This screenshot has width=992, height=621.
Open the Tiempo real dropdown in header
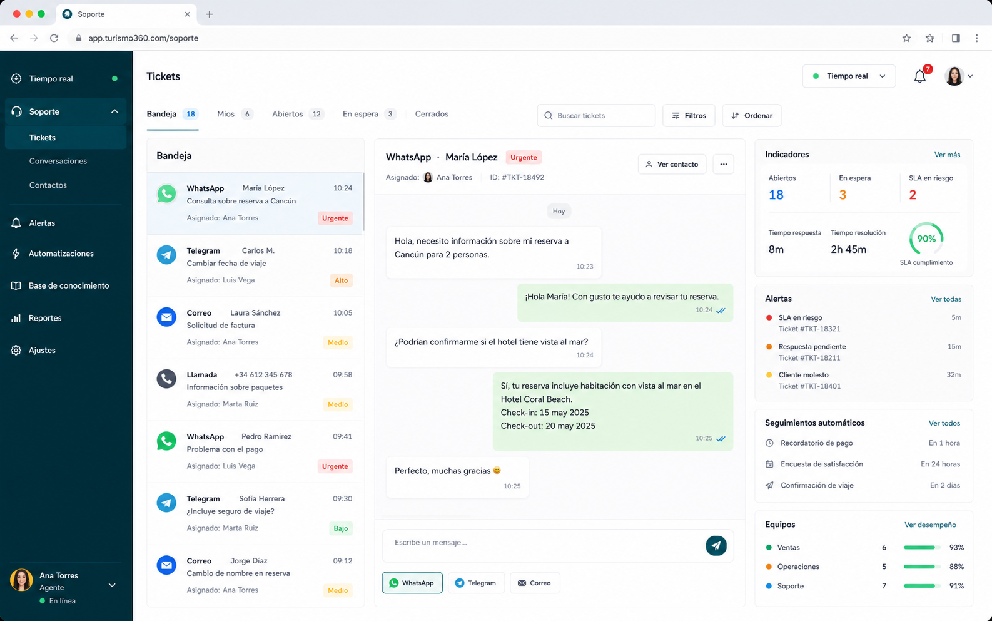[849, 76]
